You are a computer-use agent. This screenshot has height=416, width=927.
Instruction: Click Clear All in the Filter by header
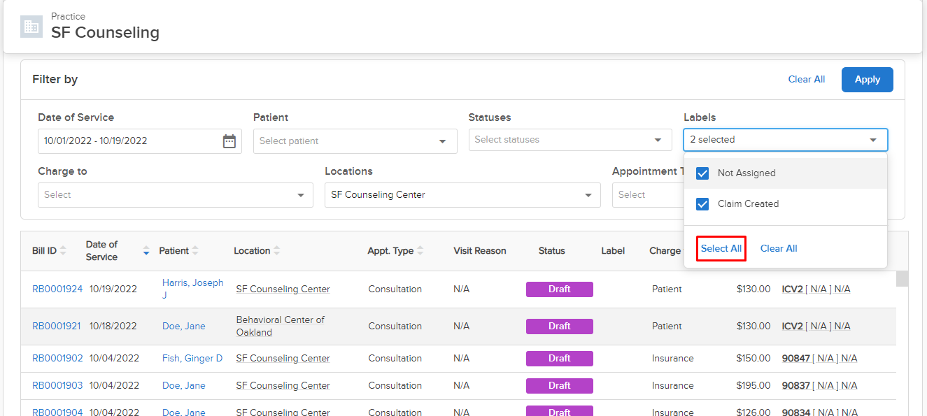coord(806,80)
